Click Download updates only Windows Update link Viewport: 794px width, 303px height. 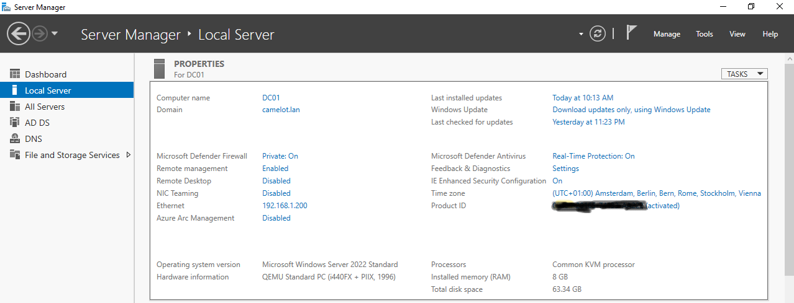[631, 110]
